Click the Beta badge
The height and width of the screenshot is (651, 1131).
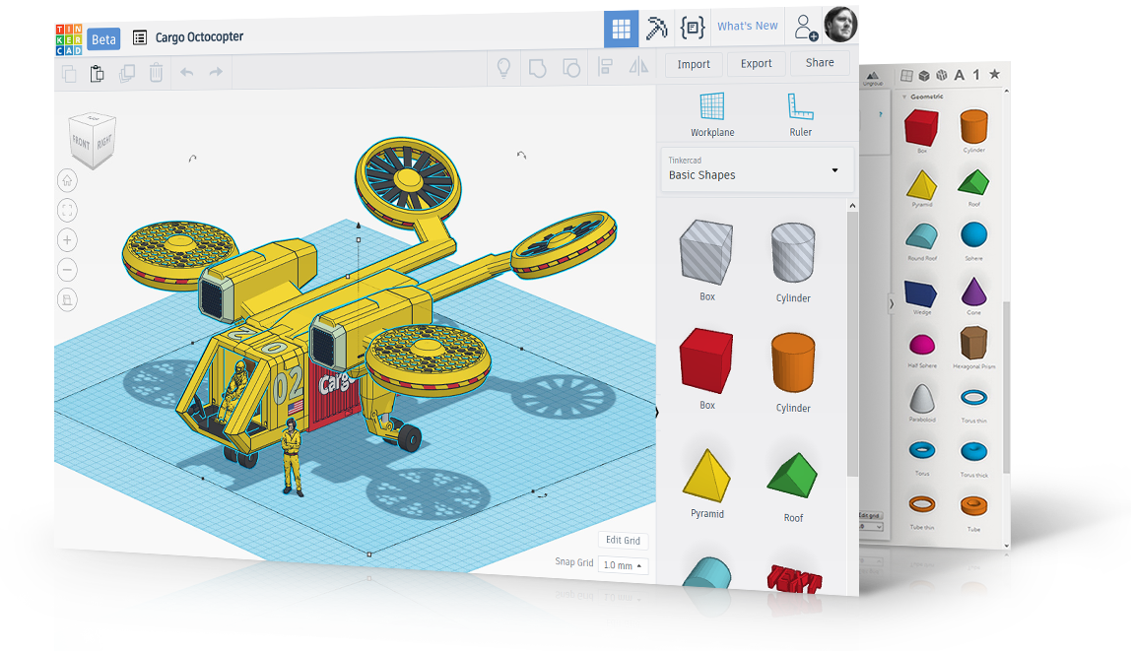tap(103, 39)
